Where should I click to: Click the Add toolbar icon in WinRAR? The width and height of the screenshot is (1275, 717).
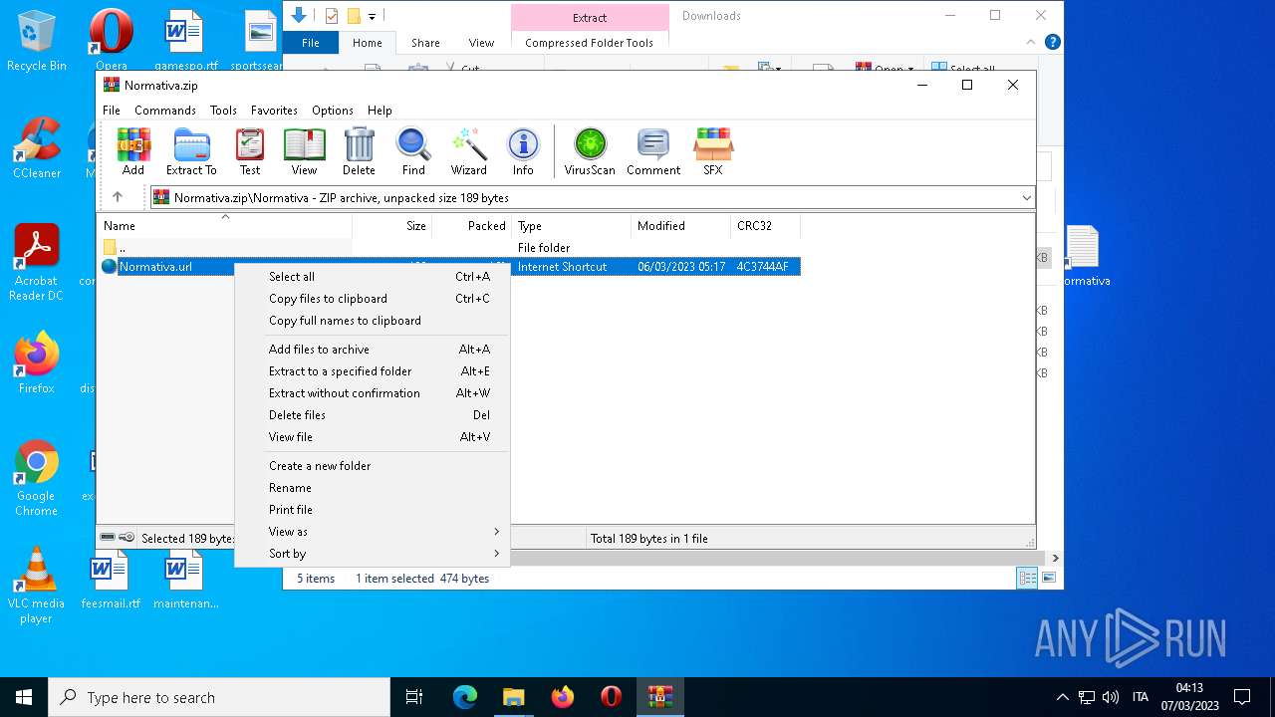tap(133, 152)
